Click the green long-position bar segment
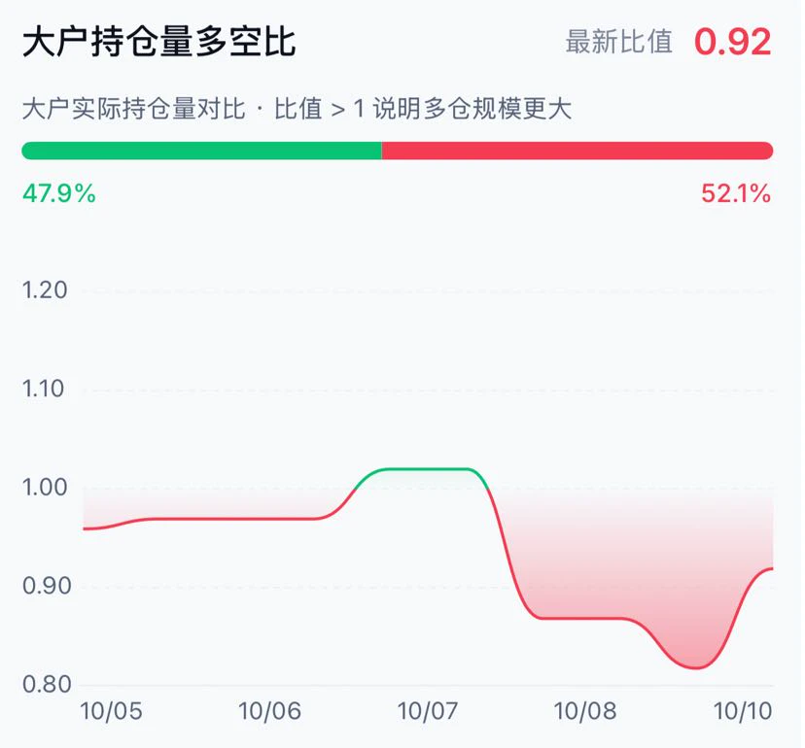The width and height of the screenshot is (805, 748). coord(202,151)
